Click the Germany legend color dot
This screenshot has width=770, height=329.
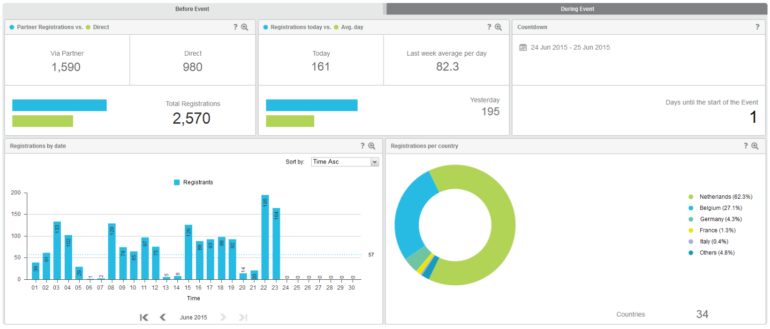690,219
